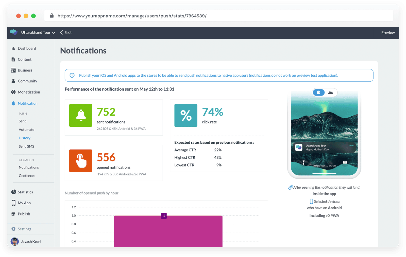Open History under Push menu
This screenshot has width=406, height=257.
[25, 138]
